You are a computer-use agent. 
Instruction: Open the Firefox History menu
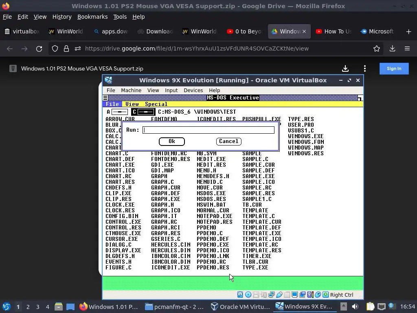pyautogui.click(x=62, y=17)
